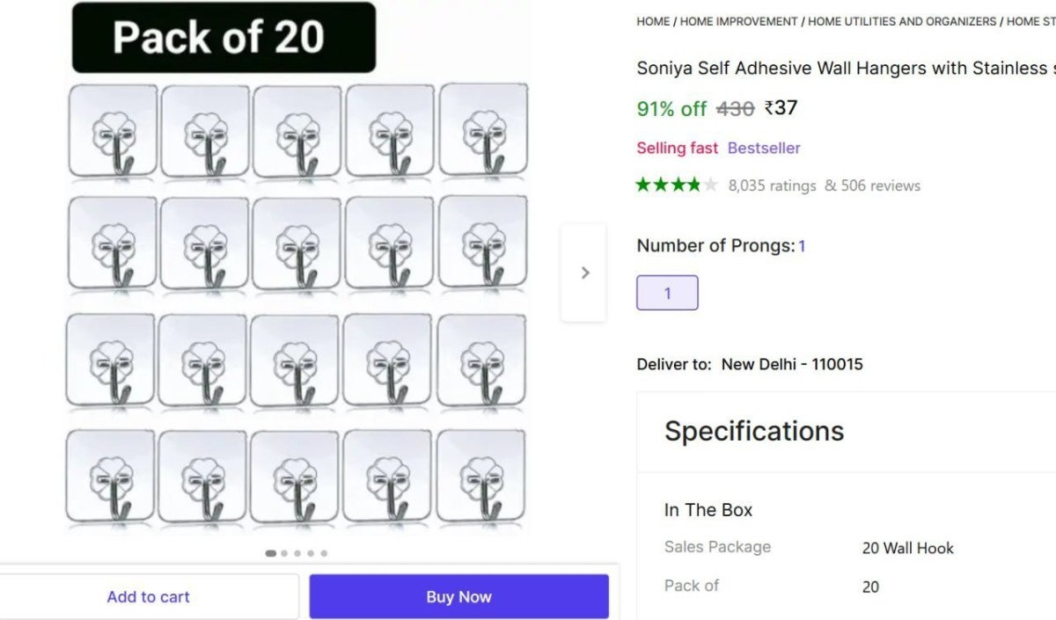
Task: Open the HOME breadcrumb link
Action: pyautogui.click(x=651, y=21)
